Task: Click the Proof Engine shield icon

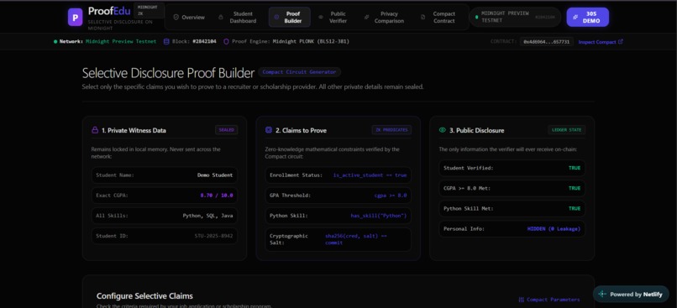Action: (x=226, y=42)
